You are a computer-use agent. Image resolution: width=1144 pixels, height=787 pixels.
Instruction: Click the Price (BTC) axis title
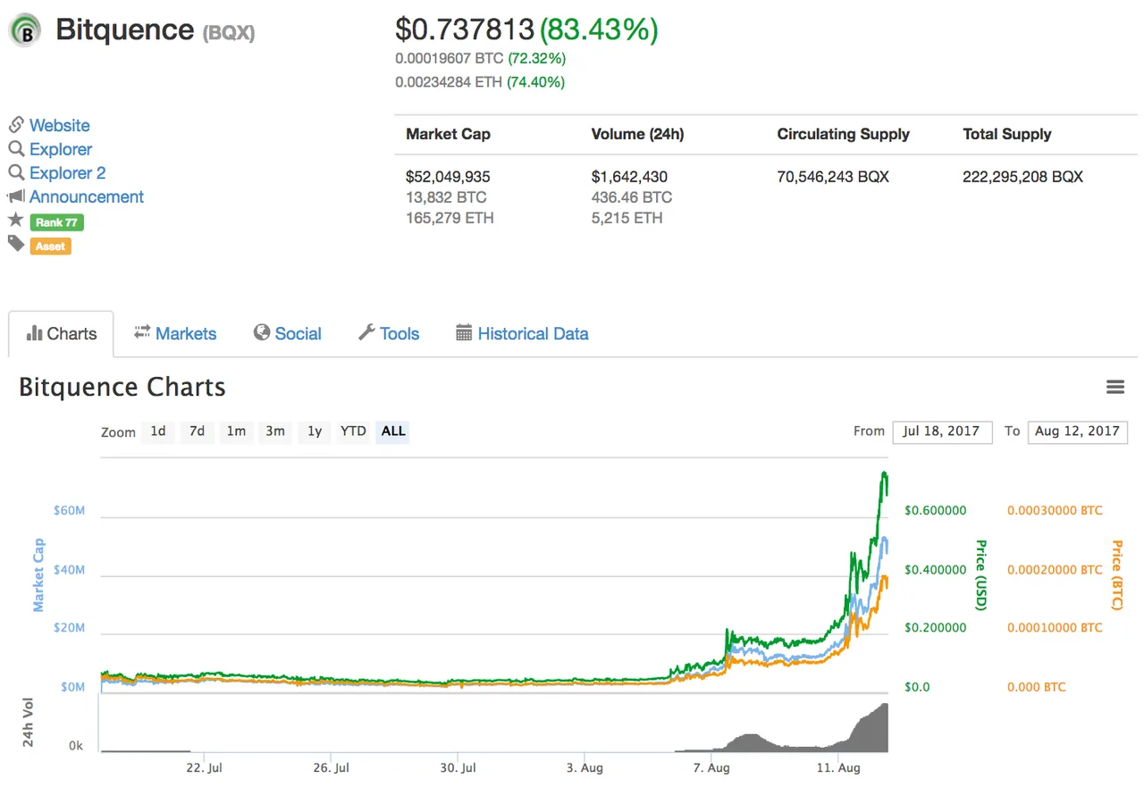click(1117, 574)
